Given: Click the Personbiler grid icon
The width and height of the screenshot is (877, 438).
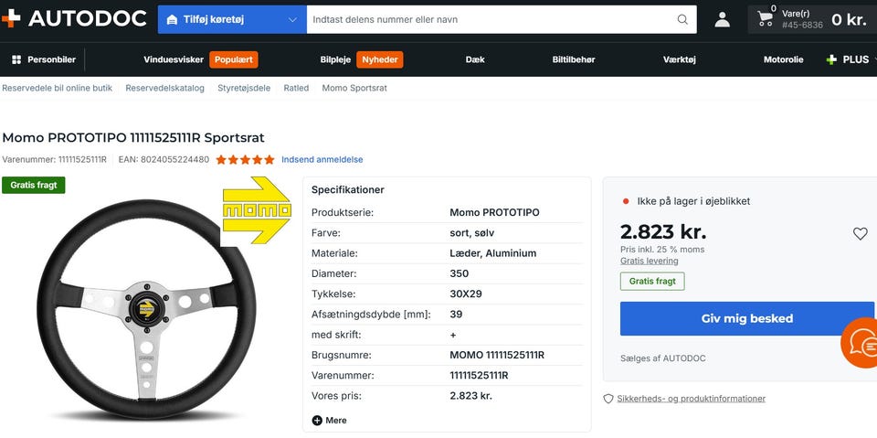Looking at the screenshot, I should pos(16,59).
